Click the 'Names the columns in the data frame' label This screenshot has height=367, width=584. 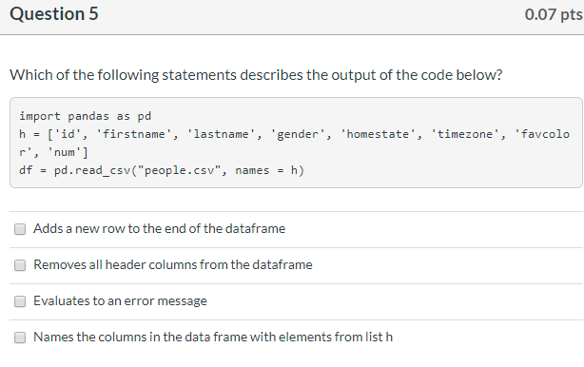(213, 337)
